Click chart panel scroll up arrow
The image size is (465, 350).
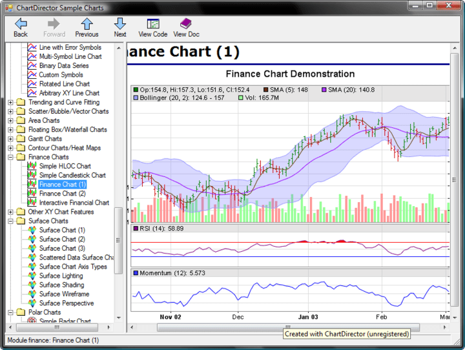(455, 48)
